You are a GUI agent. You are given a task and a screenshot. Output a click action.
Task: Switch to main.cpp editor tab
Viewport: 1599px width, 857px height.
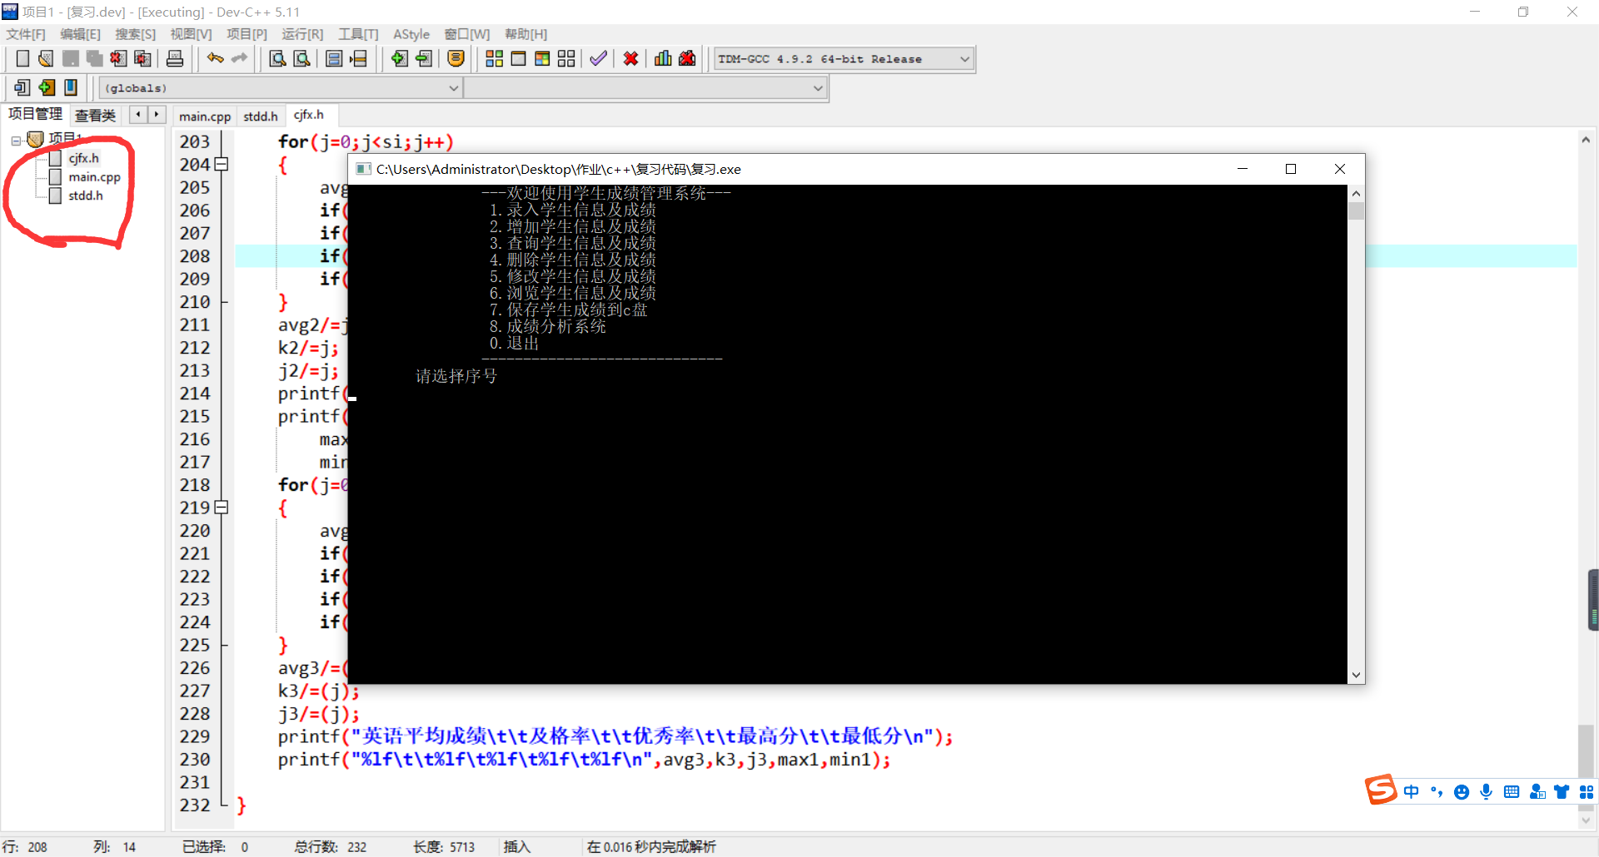click(x=205, y=116)
